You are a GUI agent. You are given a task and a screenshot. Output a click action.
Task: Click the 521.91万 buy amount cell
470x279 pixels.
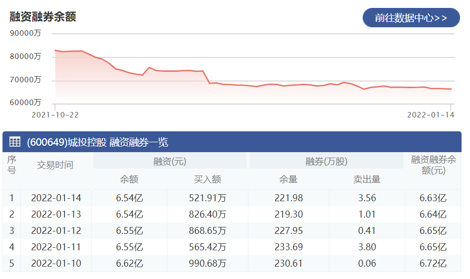pyautogui.click(x=207, y=198)
